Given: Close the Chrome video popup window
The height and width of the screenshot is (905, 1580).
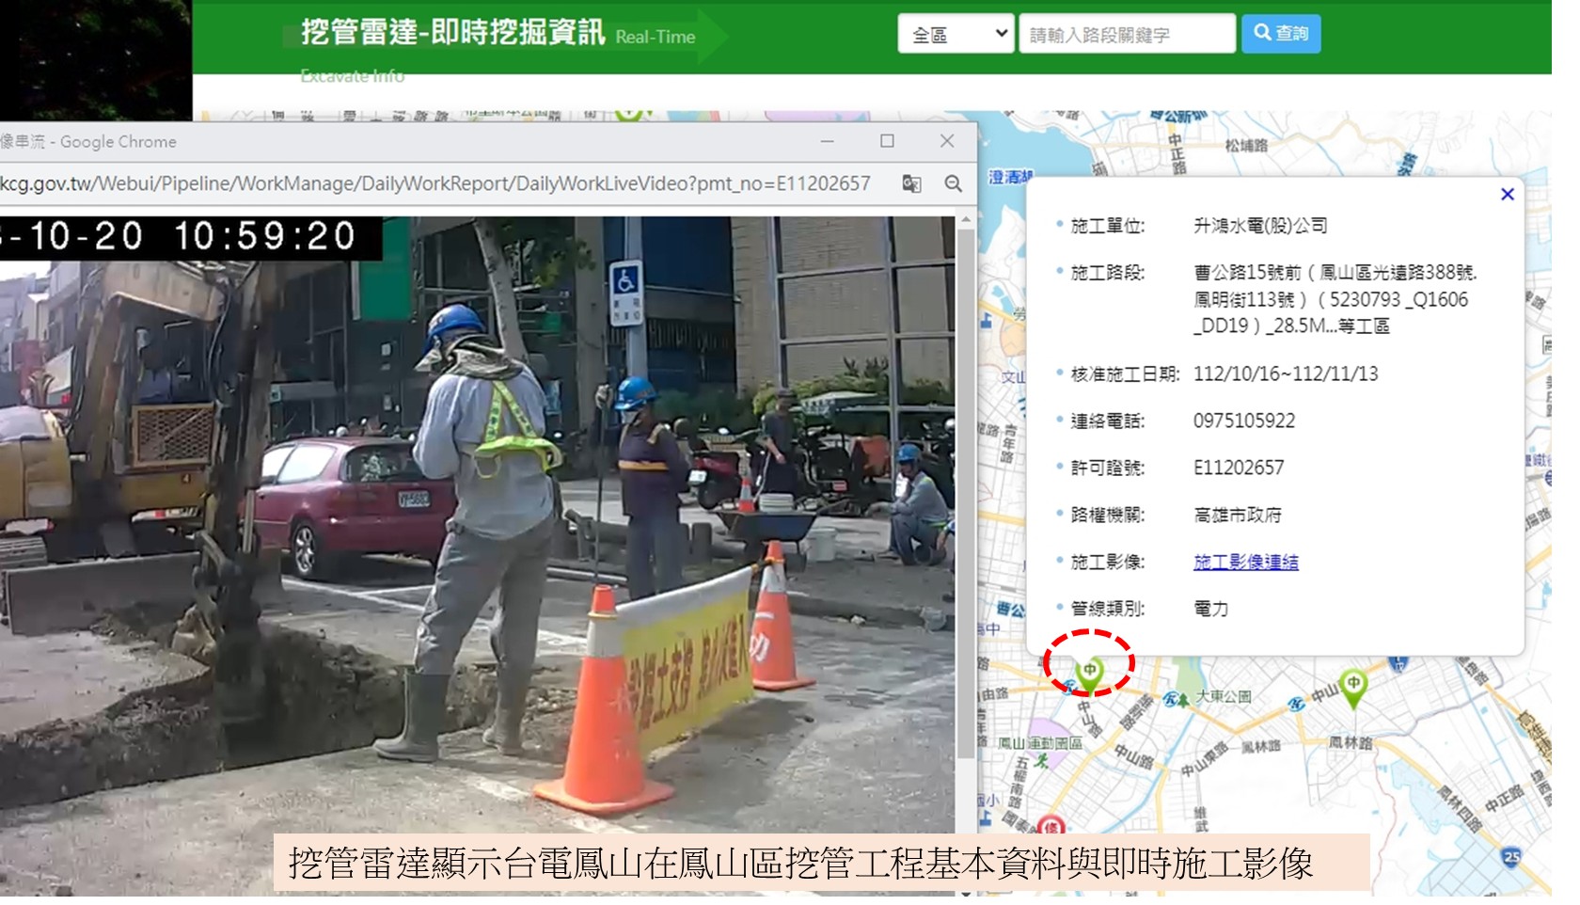Looking at the screenshot, I should [x=947, y=141].
